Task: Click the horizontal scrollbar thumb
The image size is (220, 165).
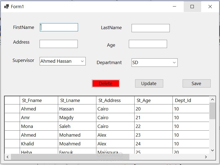Action: (70, 157)
